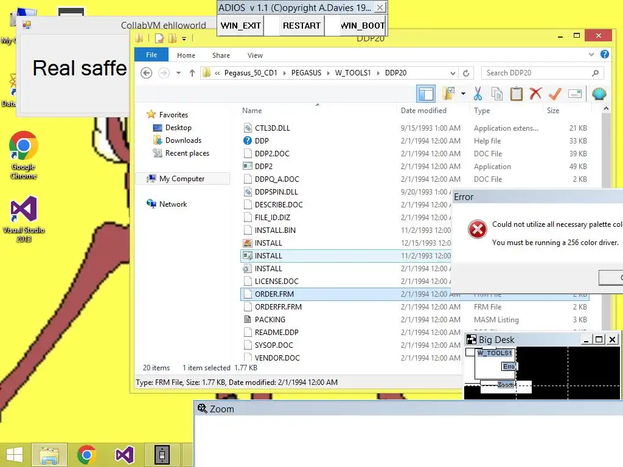Open the File ribbon tab
Image resolution: width=623 pixels, height=467 pixels.
151,55
